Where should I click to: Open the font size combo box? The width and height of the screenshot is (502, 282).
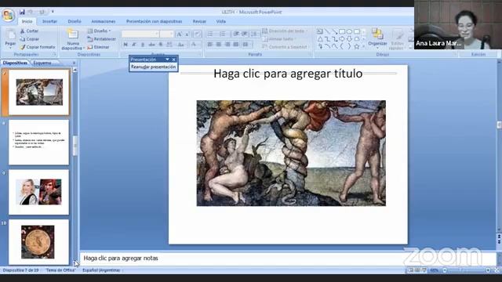[x=166, y=34]
